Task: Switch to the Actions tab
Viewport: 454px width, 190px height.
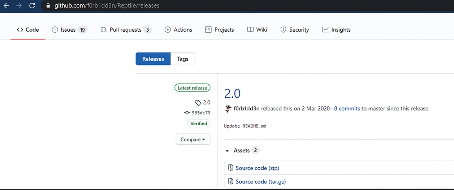Action: (178, 30)
